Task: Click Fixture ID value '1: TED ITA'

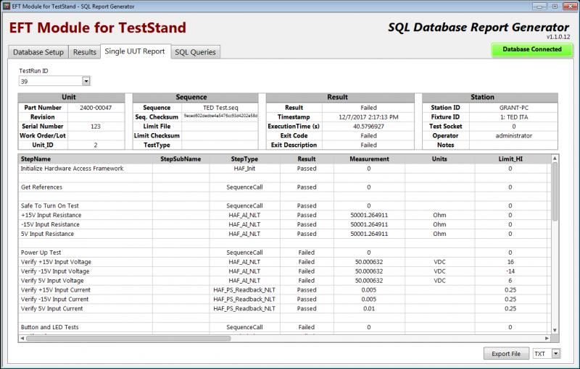Action: click(x=514, y=117)
